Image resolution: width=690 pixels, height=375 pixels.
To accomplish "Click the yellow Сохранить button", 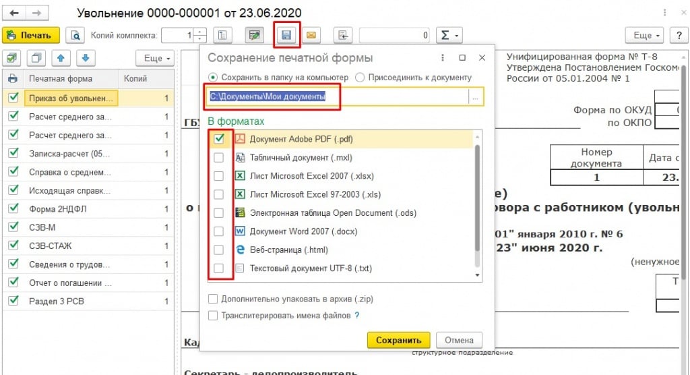I will [x=398, y=340].
